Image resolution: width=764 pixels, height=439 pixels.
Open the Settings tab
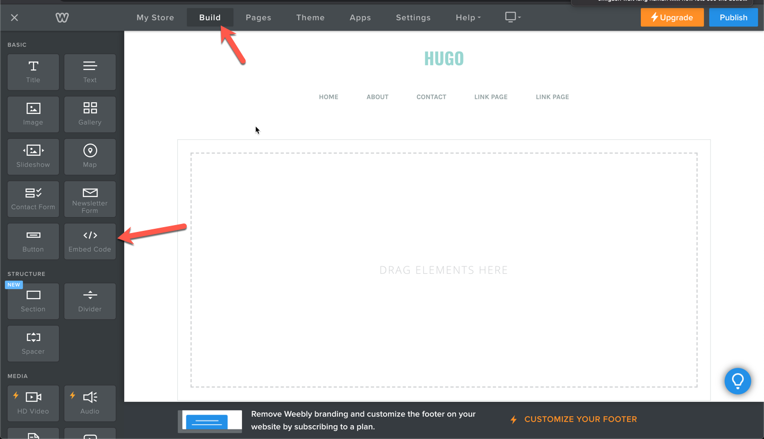(413, 17)
